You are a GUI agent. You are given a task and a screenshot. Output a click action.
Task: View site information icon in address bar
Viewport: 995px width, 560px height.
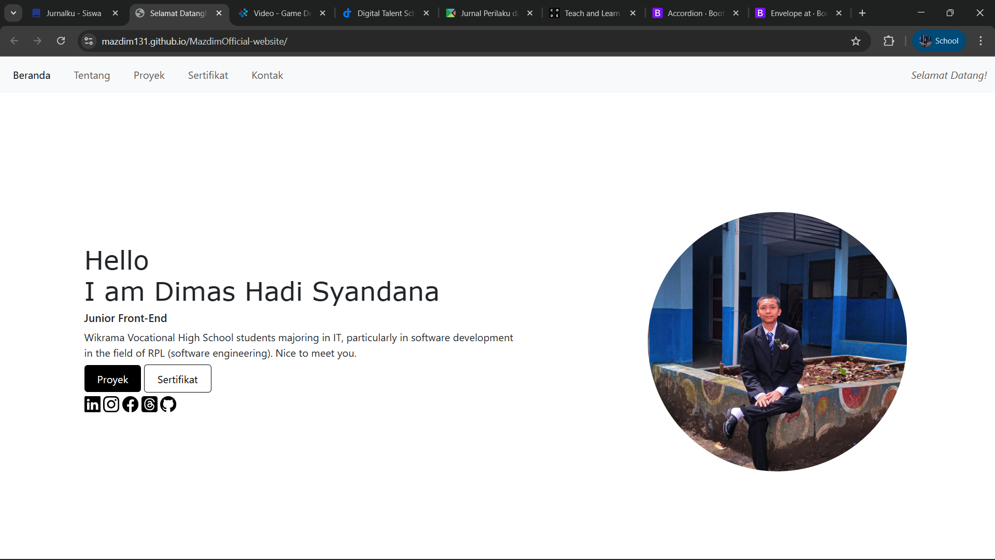pos(89,41)
